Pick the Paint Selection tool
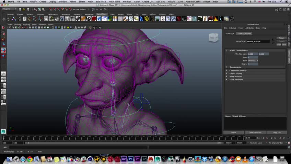 coord(3,39)
